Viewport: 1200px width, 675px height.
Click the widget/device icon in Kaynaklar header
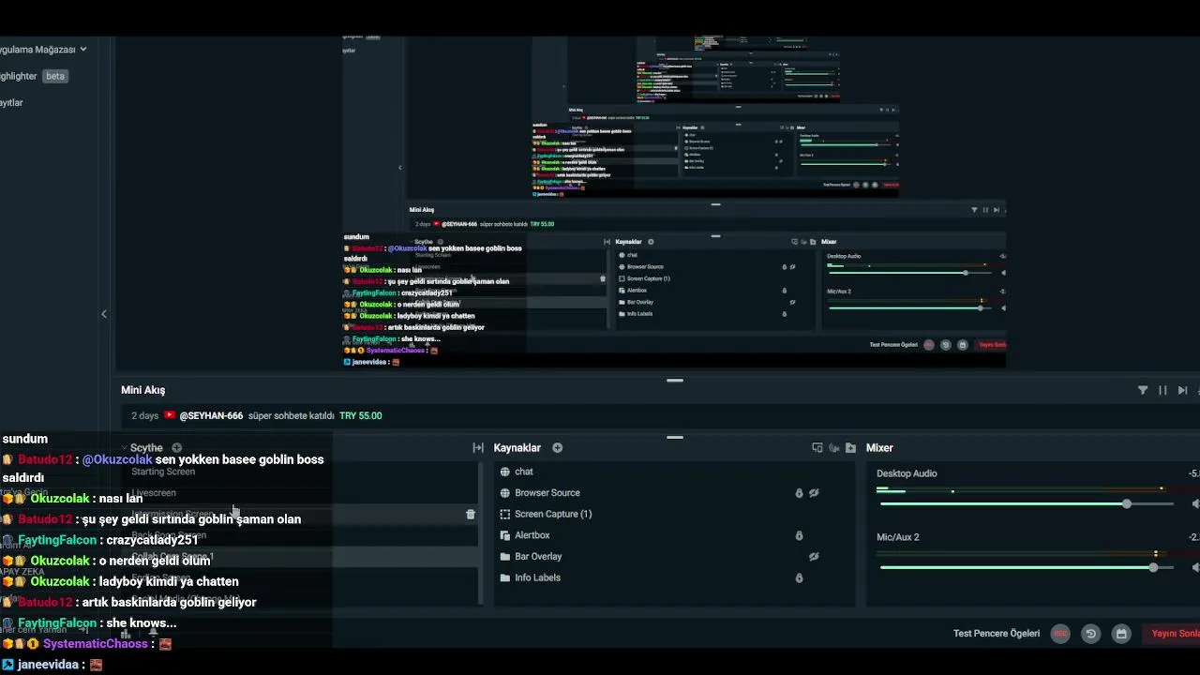pyautogui.click(x=817, y=448)
